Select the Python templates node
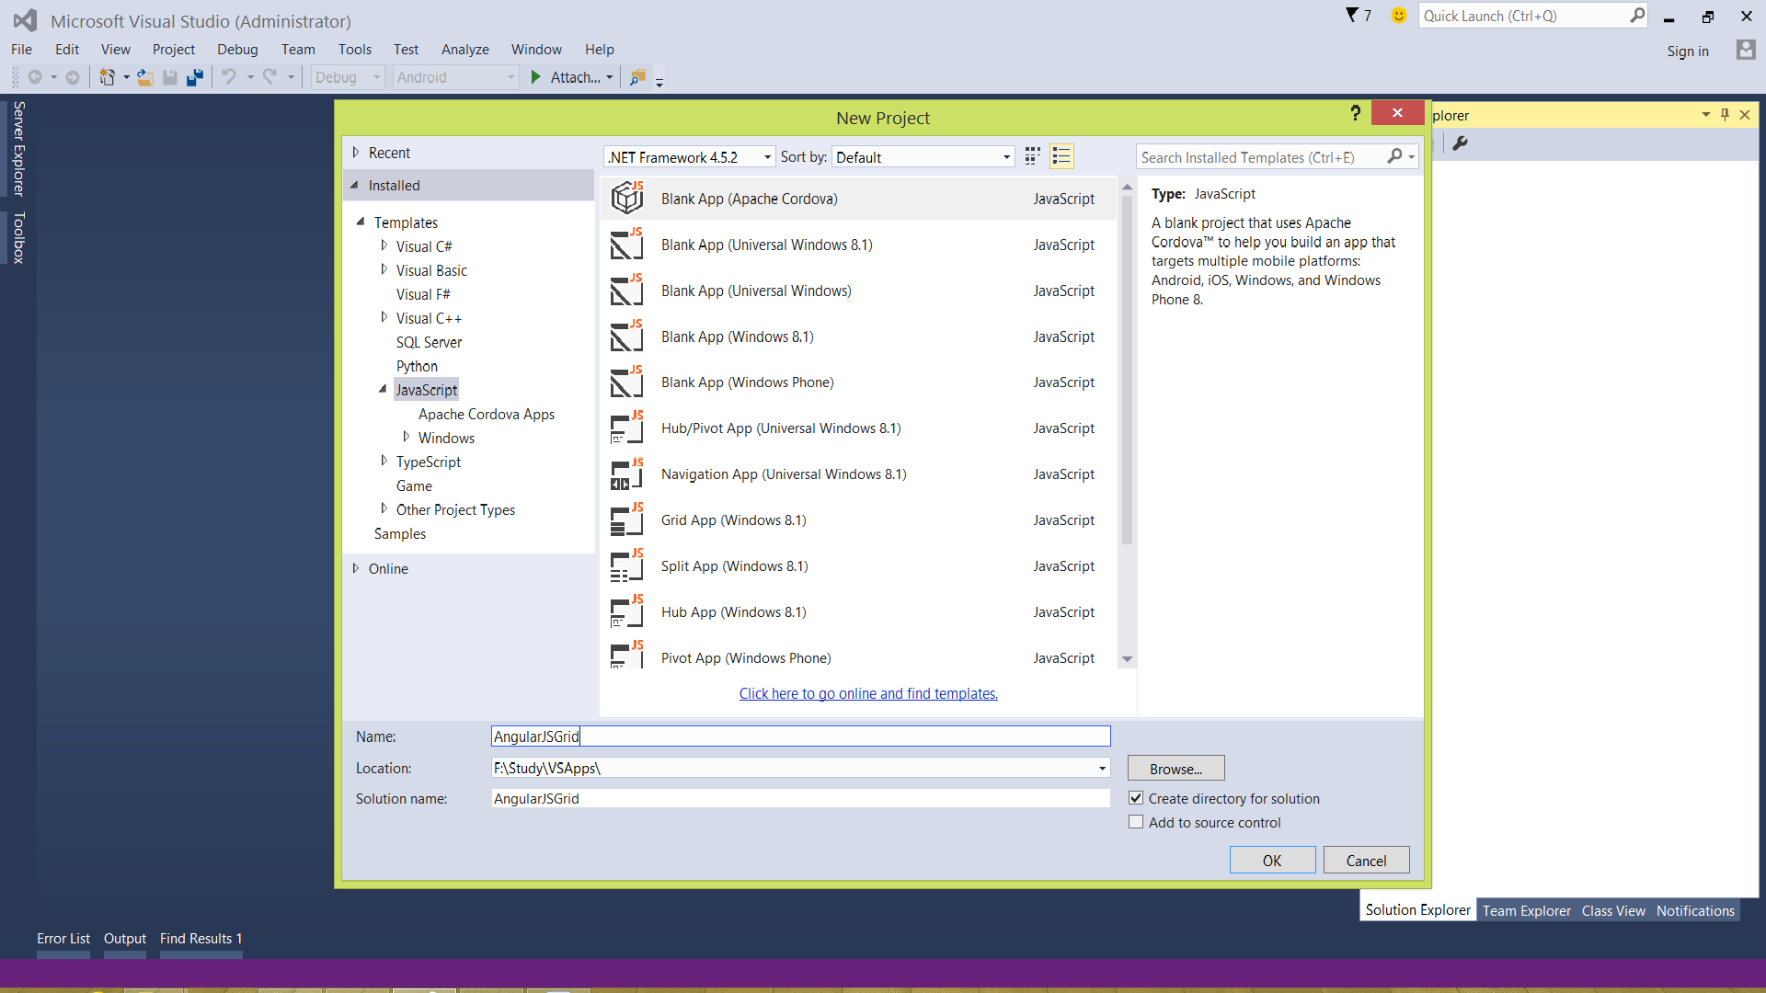The image size is (1766, 993). [417, 366]
